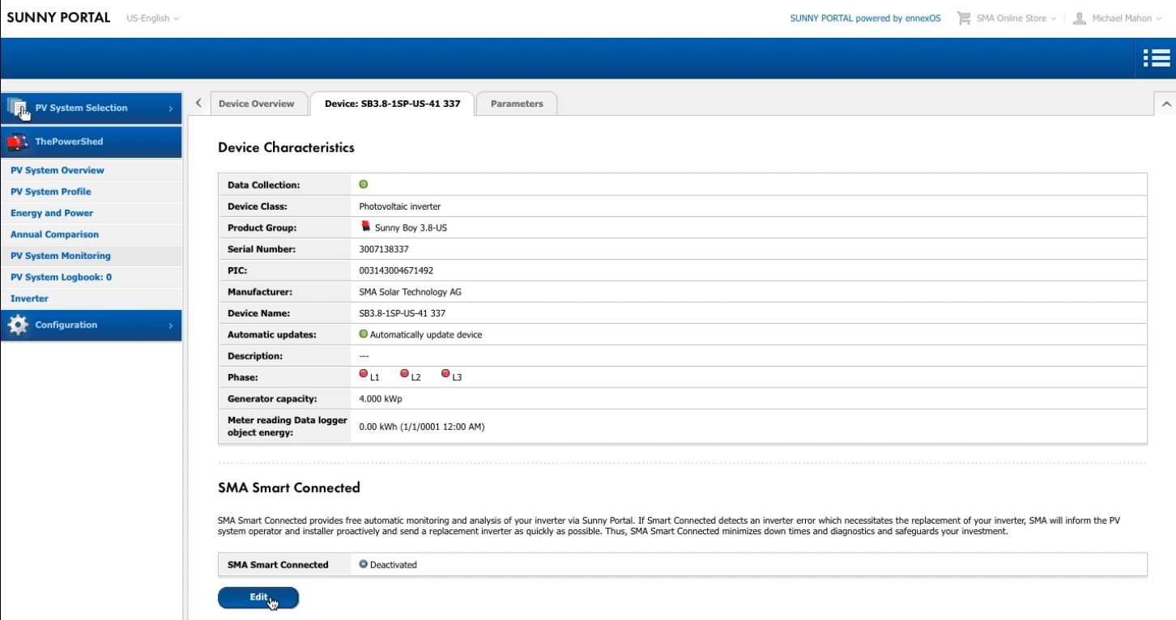Click the back arrow before Device Overview tab
This screenshot has width=1176, height=620.
199,104
